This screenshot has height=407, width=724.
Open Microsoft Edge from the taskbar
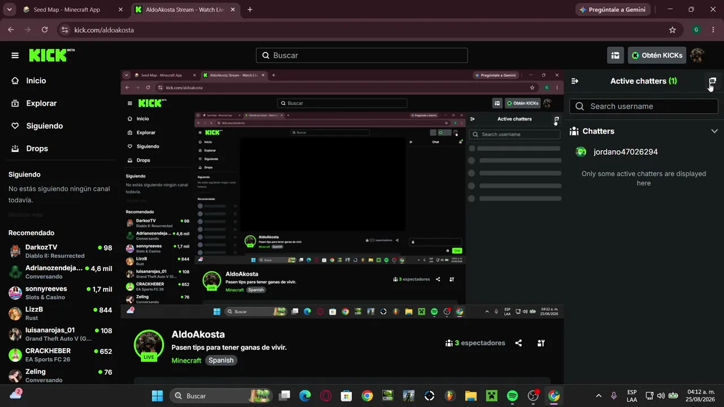[305, 396]
